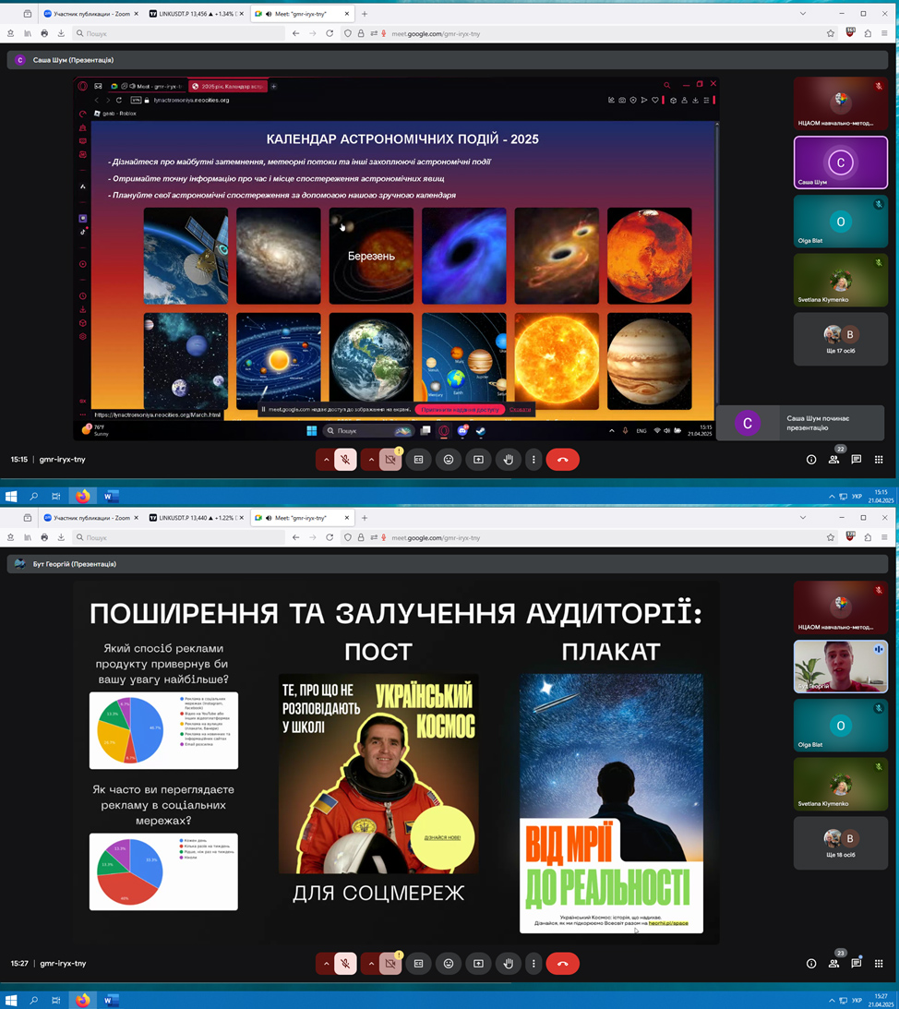This screenshot has height=1009, width=899.
Task: Raise your hand in the 15:27 Meet window
Action: pyautogui.click(x=509, y=964)
